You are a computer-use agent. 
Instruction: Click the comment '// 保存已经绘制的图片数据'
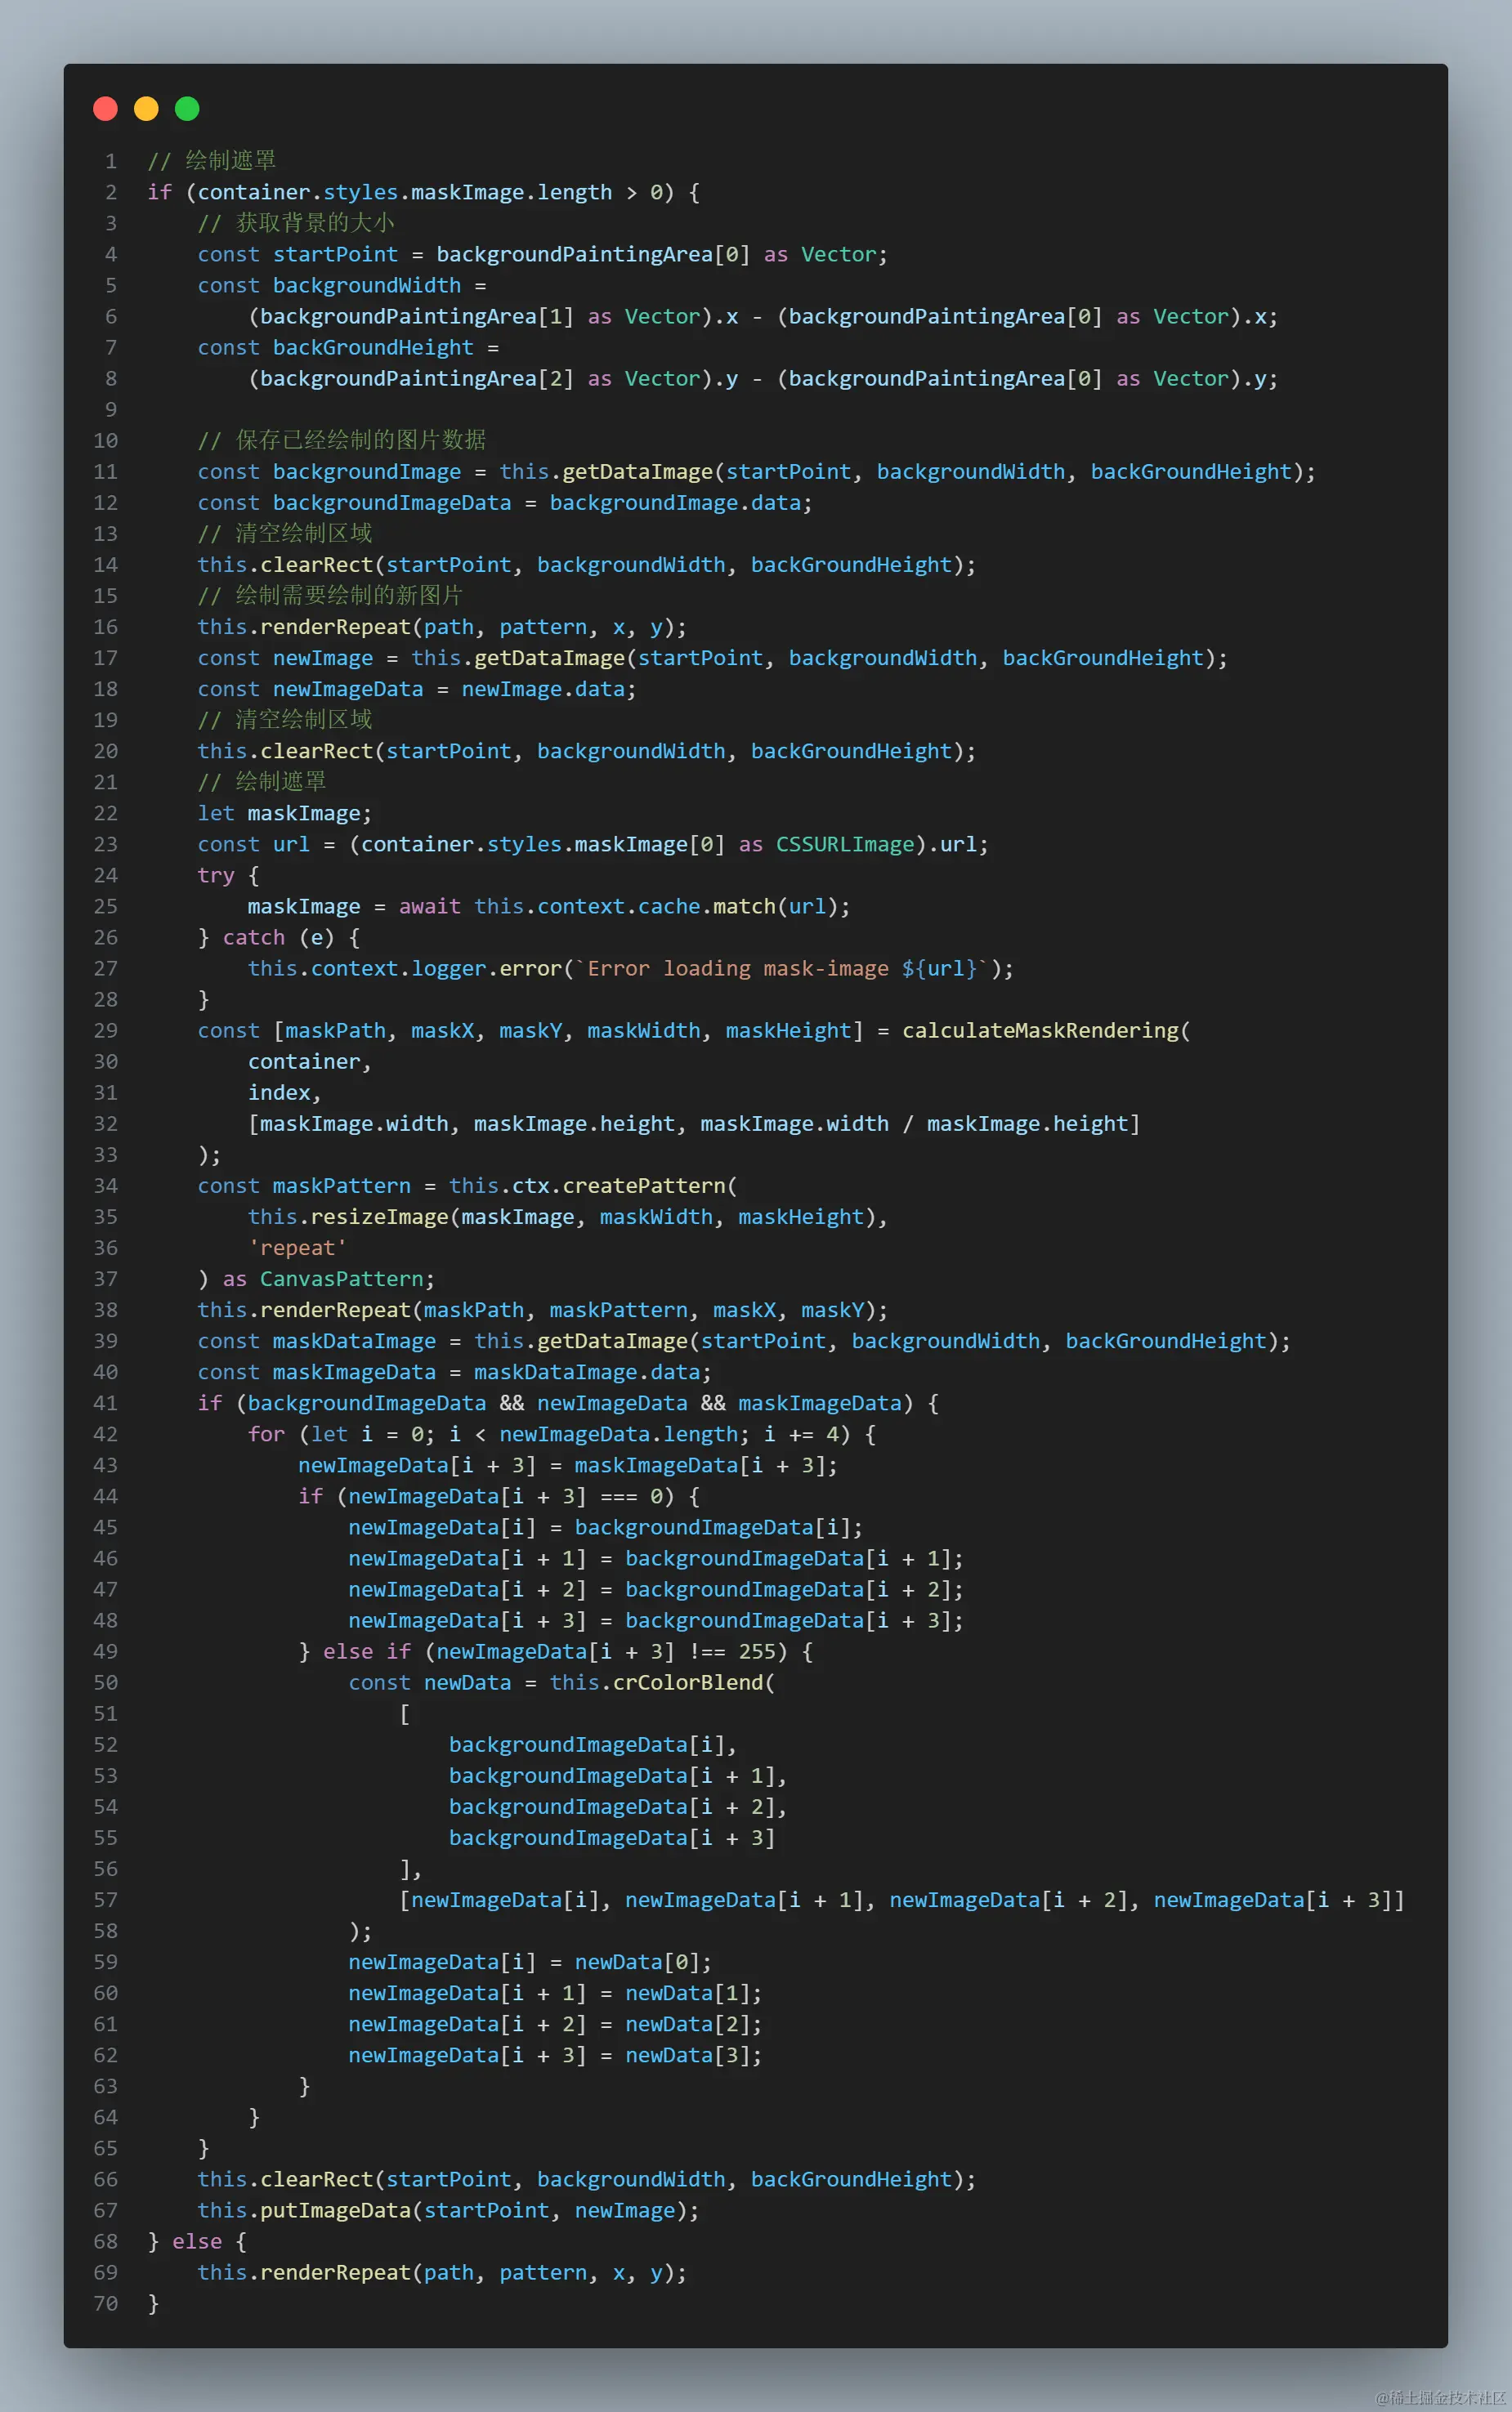click(x=342, y=440)
